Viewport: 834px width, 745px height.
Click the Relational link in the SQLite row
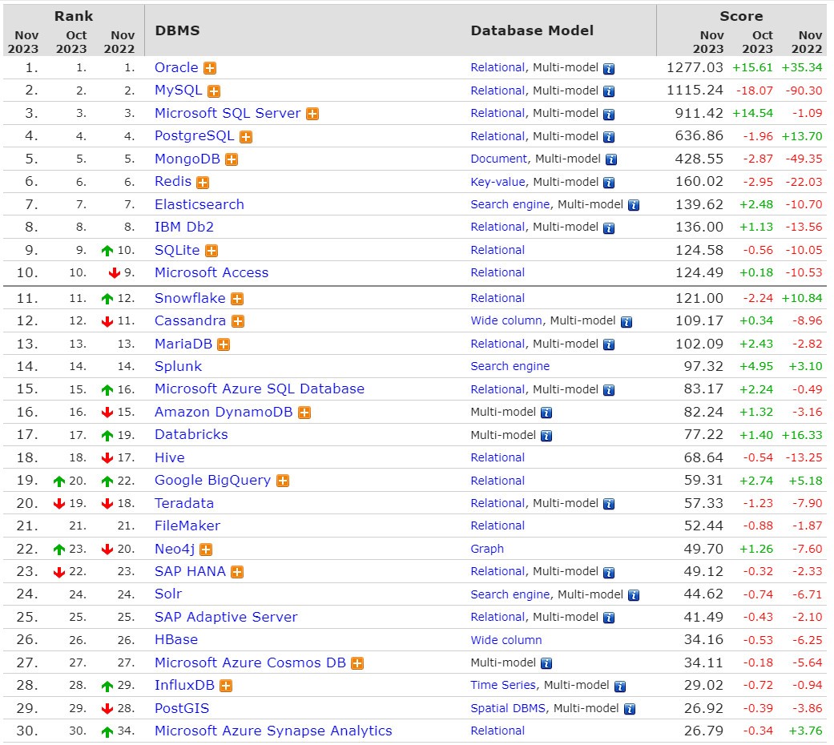(498, 250)
